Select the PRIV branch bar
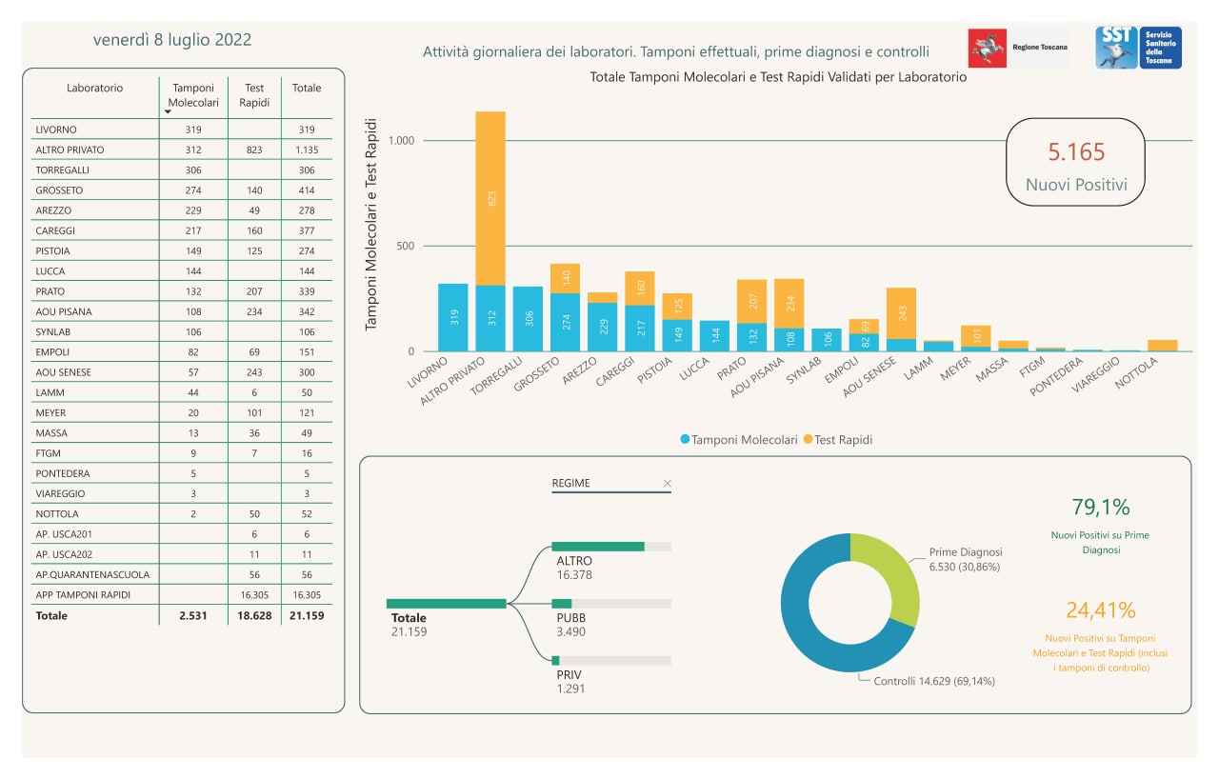The image size is (1219, 779). click(x=611, y=660)
